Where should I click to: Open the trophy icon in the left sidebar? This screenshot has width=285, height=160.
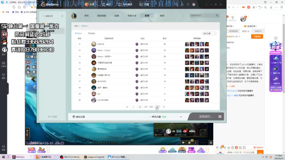coord(4,75)
